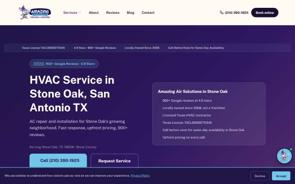Click 'Call Before Noon for Same-Day Availability' strip text
The width and height of the screenshot is (295, 184).
click(x=196, y=48)
